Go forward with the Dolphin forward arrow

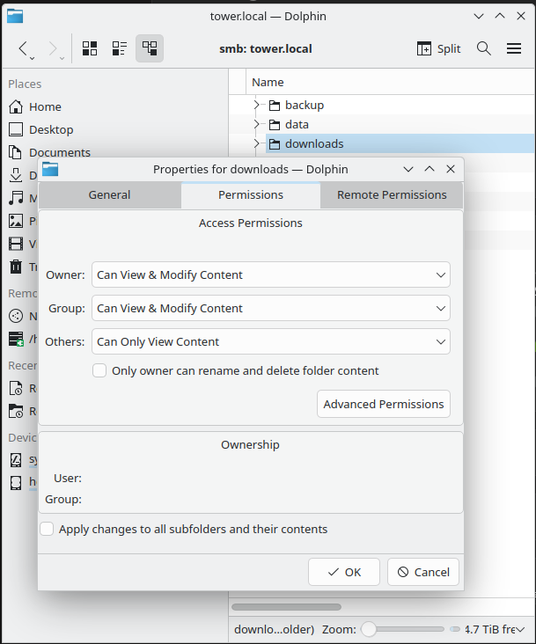coord(53,48)
